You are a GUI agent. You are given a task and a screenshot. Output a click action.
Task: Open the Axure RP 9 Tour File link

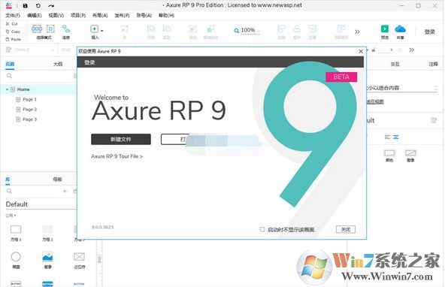tap(117, 156)
